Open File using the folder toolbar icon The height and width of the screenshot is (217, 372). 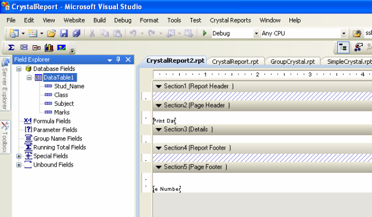click(x=51, y=34)
